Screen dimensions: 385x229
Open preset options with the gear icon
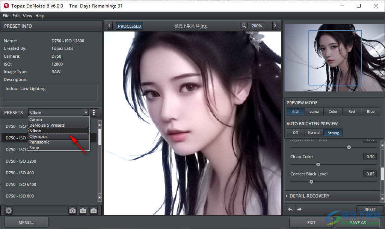(8, 211)
